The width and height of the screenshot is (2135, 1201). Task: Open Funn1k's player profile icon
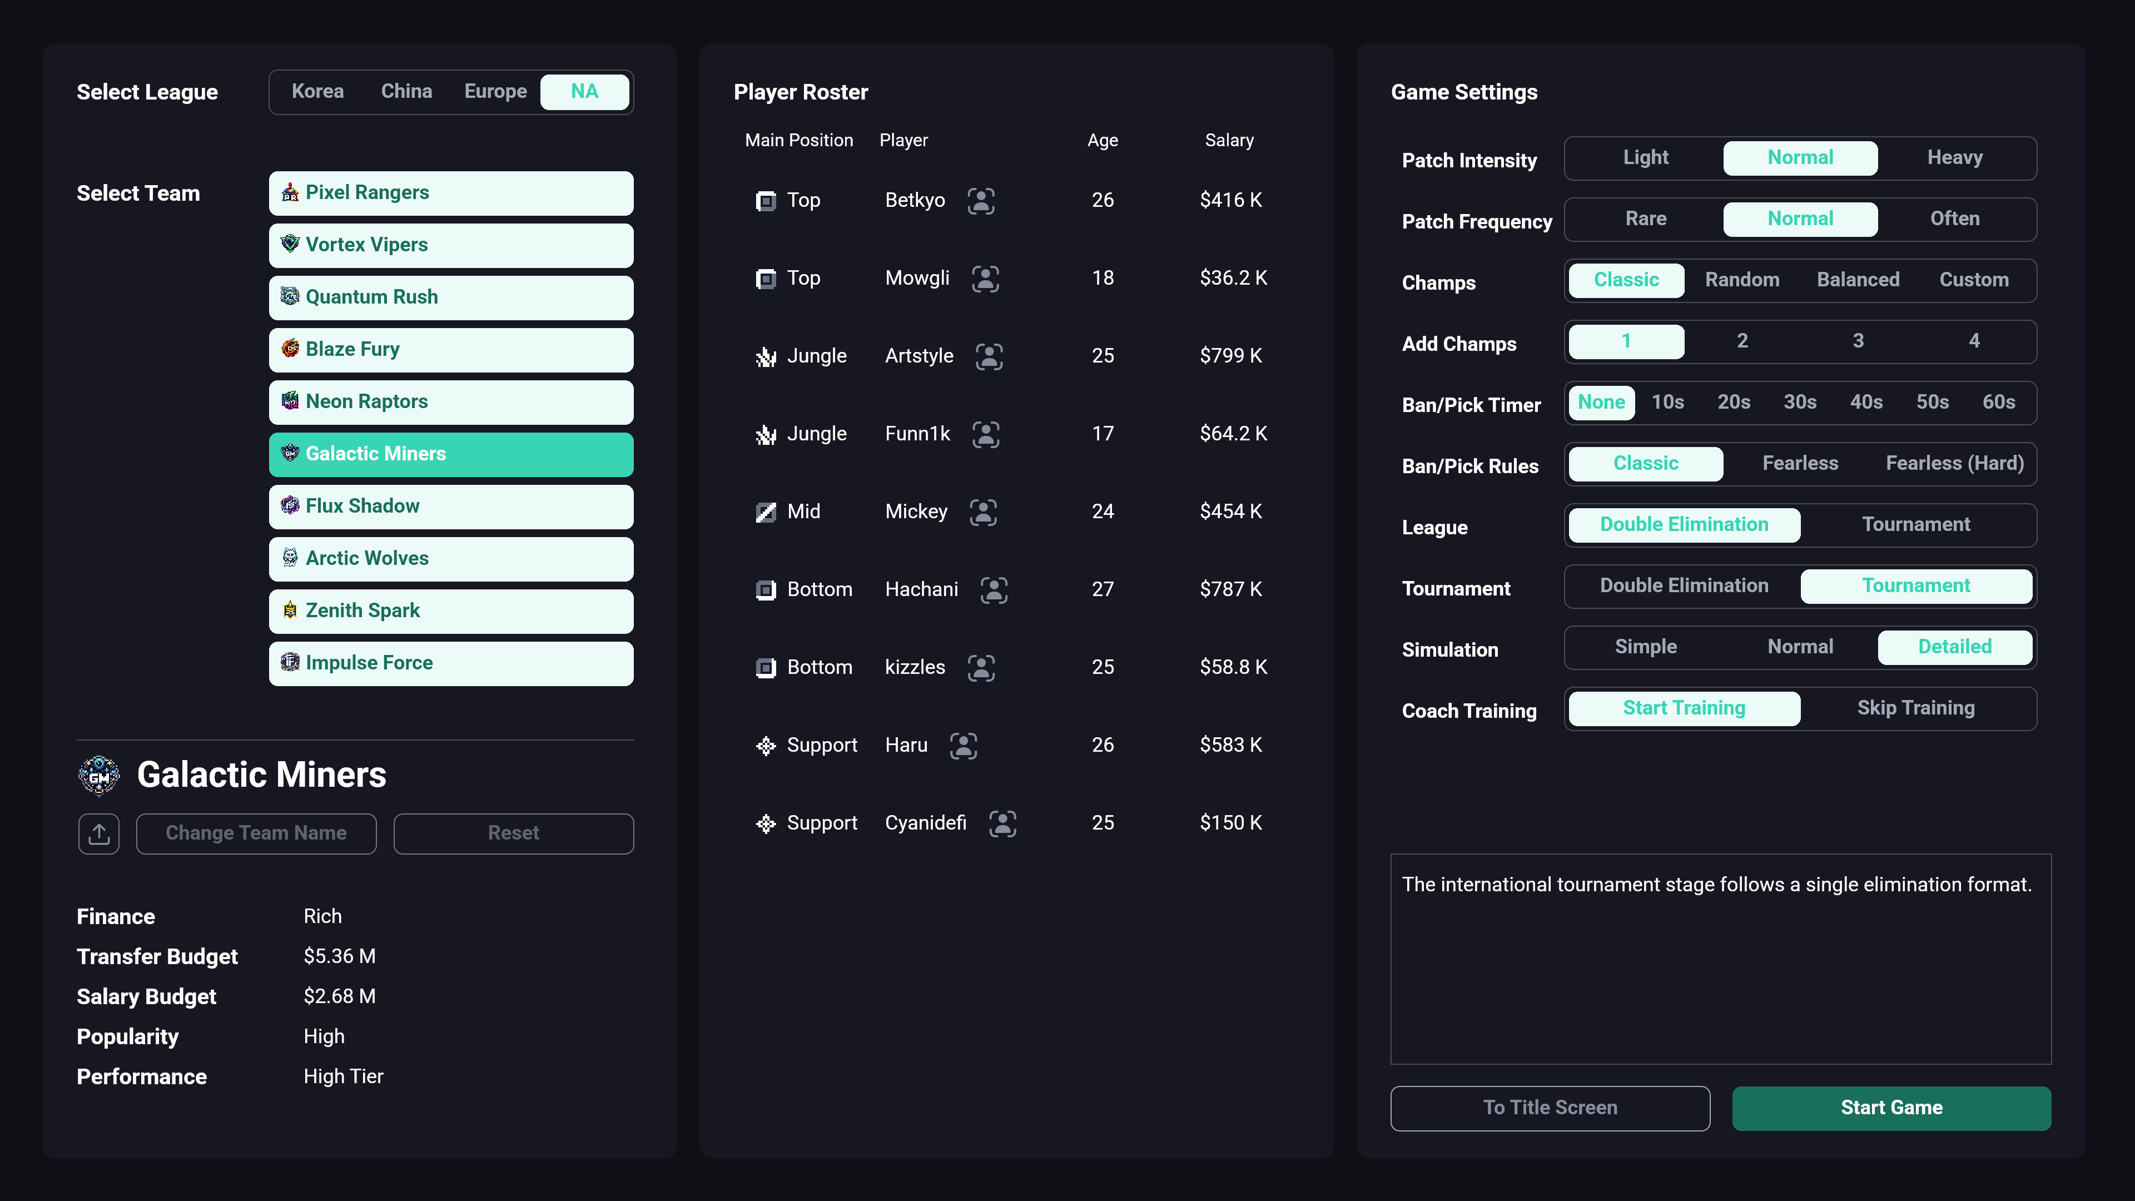tap(985, 434)
